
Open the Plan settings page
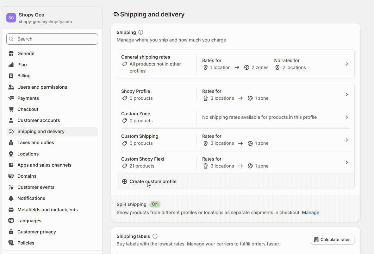(52, 65)
